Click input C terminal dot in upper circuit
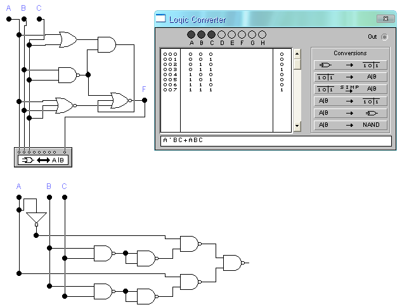 [39, 19]
